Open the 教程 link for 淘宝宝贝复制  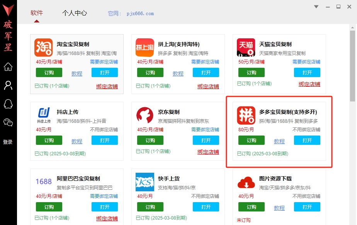pos(77,74)
